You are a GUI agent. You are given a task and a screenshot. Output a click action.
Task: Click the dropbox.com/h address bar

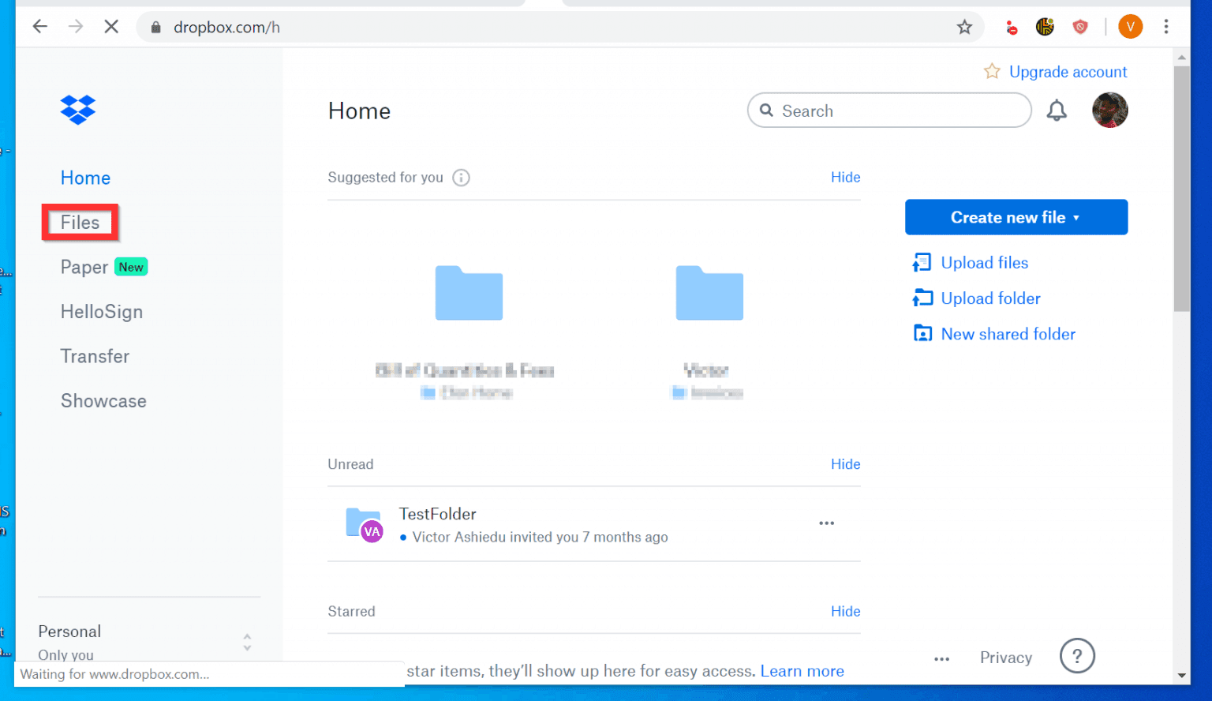pyautogui.click(x=560, y=28)
